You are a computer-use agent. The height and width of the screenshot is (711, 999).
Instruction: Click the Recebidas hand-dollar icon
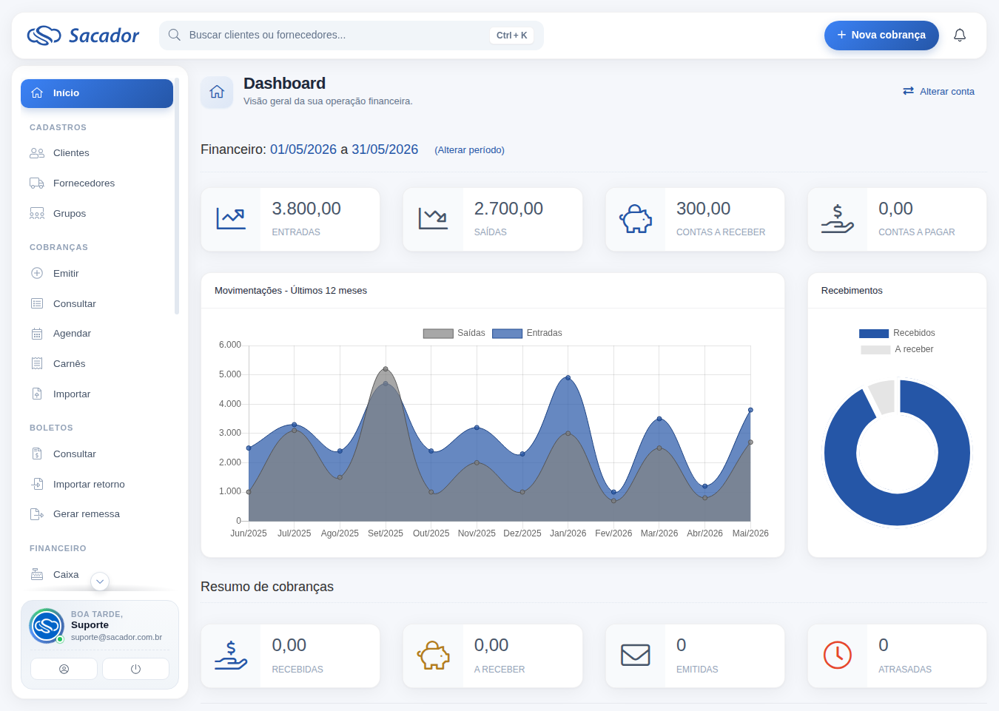pyautogui.click(x=231, y=656)
